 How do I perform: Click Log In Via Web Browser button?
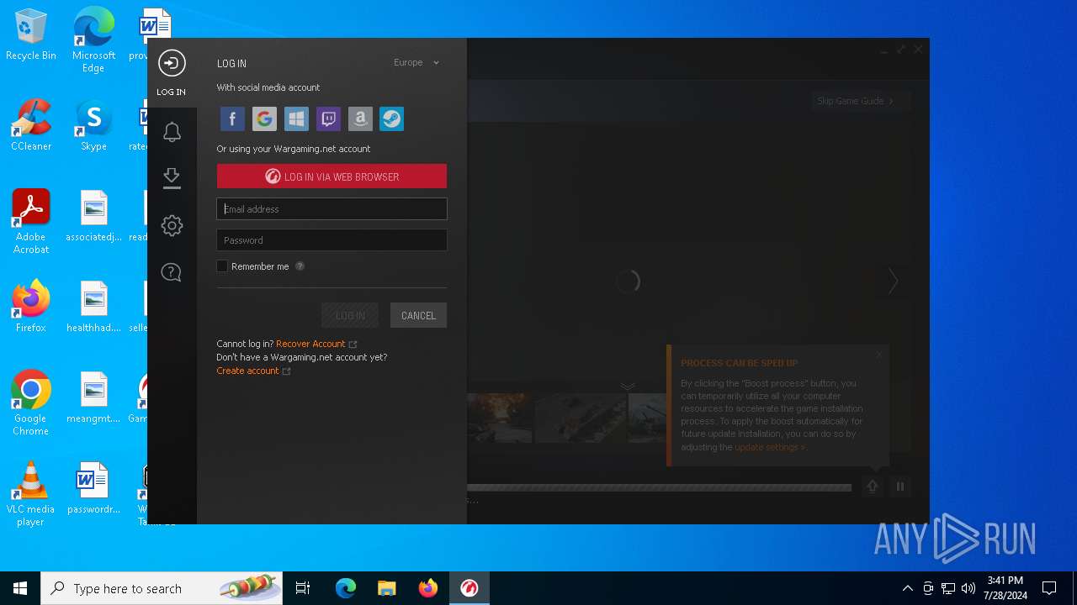(332, 176)
